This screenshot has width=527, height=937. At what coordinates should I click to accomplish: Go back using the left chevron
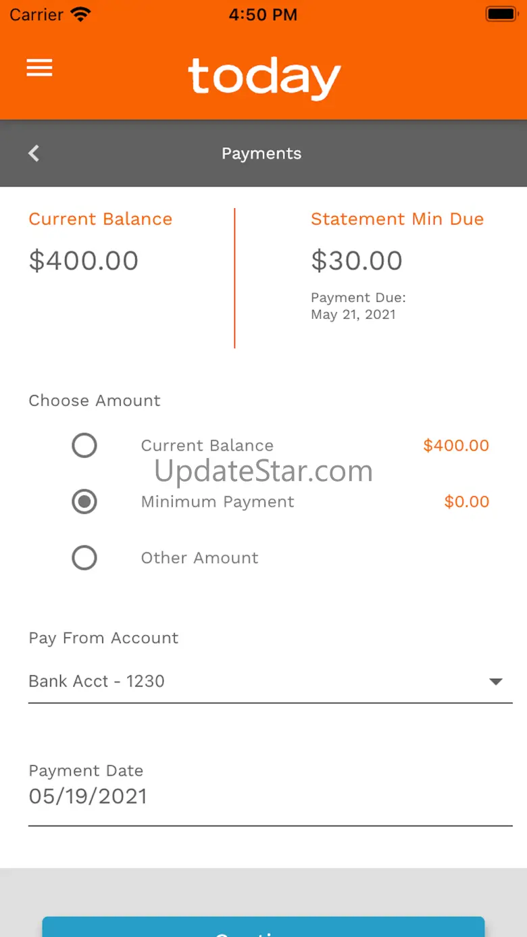[34, 153]
